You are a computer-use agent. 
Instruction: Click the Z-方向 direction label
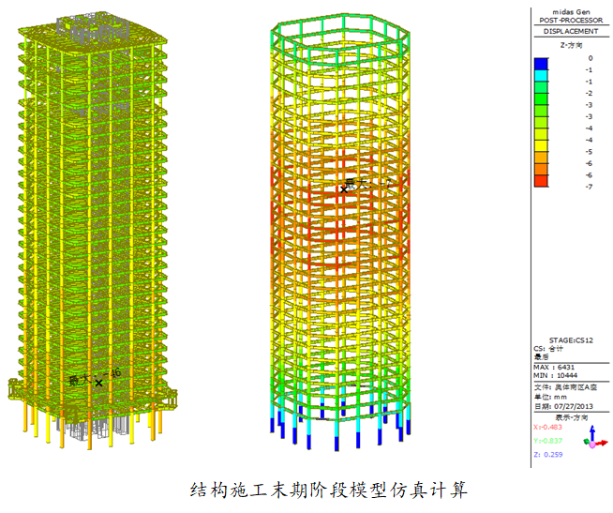coord(571,45)
